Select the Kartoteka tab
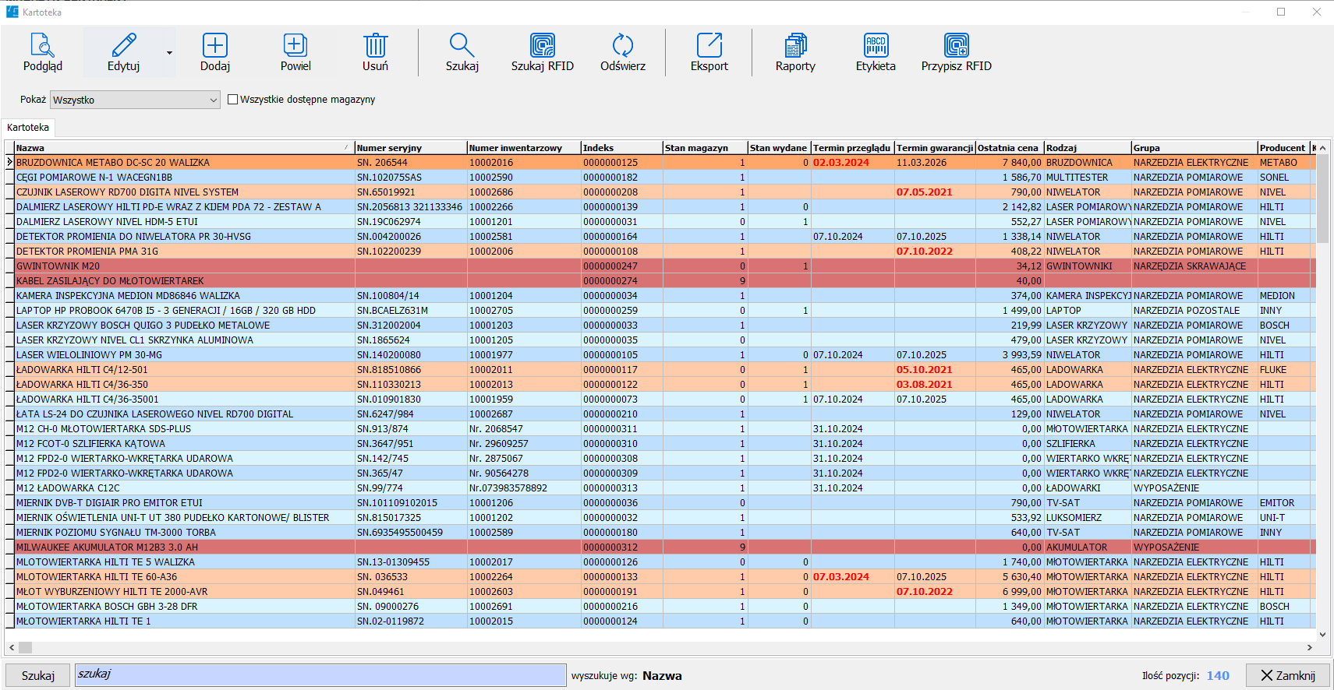 coord(28,128)
